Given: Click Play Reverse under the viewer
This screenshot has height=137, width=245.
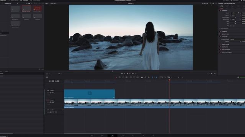Looking at the screenshot, I should coord(125,73).
